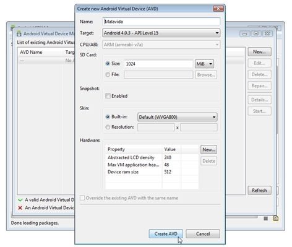Click the Create AVD button

166,234
